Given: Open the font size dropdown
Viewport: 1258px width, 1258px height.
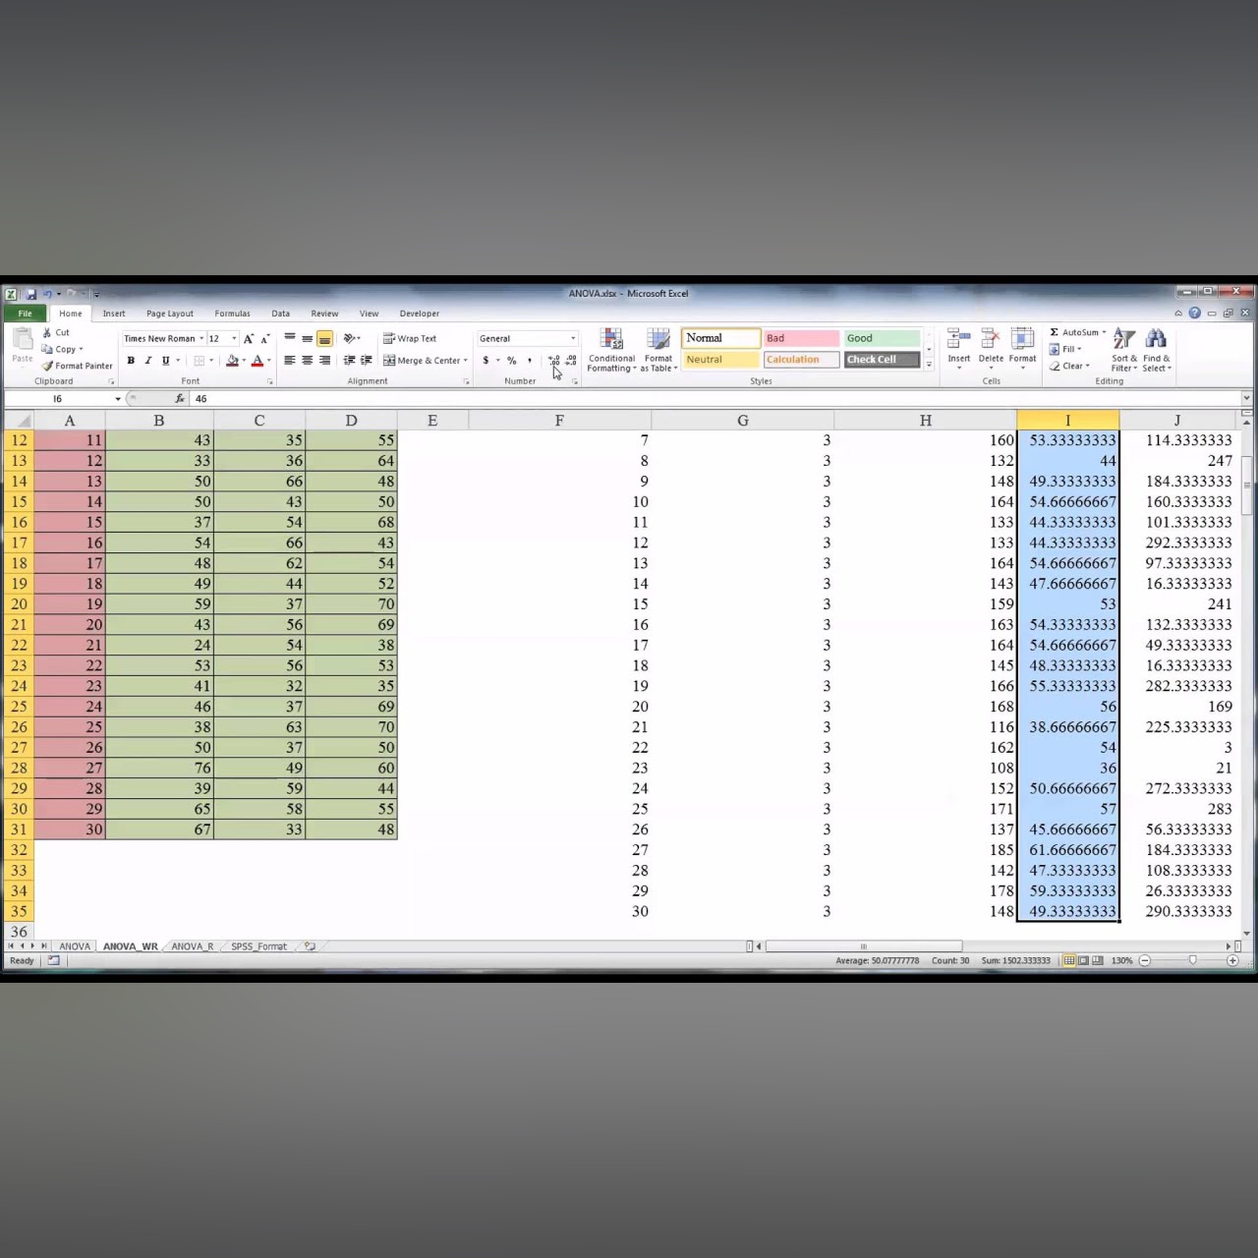Looking at the screenshot, I should [x=234, y=338].
